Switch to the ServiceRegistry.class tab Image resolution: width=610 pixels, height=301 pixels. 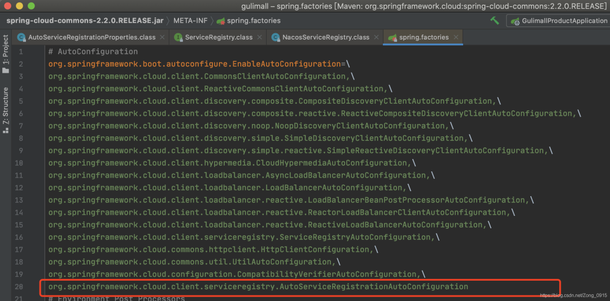point(219,37)
